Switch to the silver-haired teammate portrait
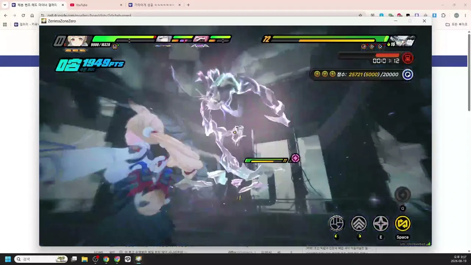The width and height of the screenshot is (471, 265). tap(164, 39)
